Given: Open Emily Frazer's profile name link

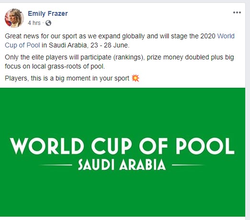Looking at the screenshot, I should (48, 13).
